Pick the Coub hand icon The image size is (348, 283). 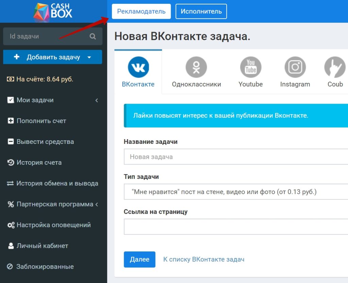(335, 67)
